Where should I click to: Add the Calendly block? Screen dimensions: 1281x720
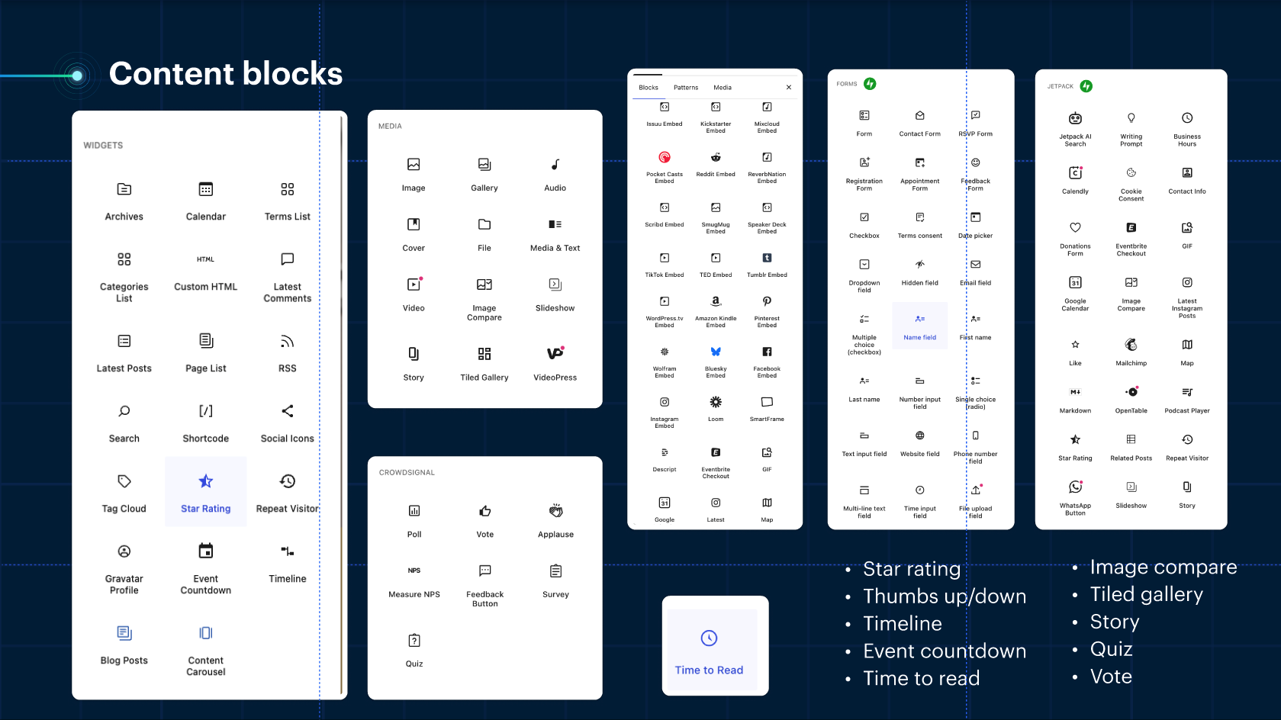[1075, 181]
